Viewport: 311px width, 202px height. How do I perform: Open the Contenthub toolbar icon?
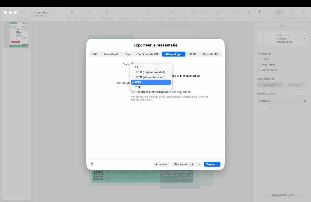(x=148, y=12)
